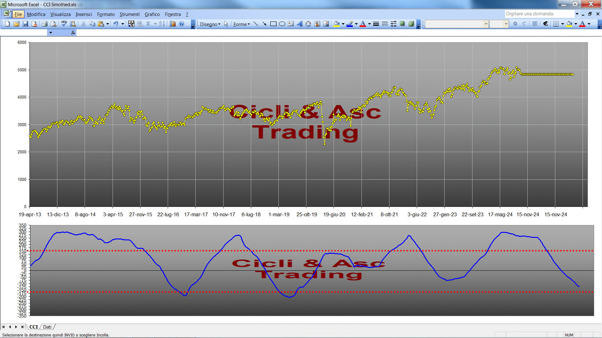The image size is (602, 338).
Task: Apply blue Line Color in drawing toolbar
Action: click(x=350, y=24)
